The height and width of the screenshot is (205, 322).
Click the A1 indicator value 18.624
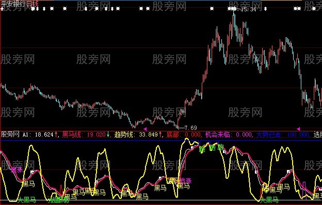(44, 134)
